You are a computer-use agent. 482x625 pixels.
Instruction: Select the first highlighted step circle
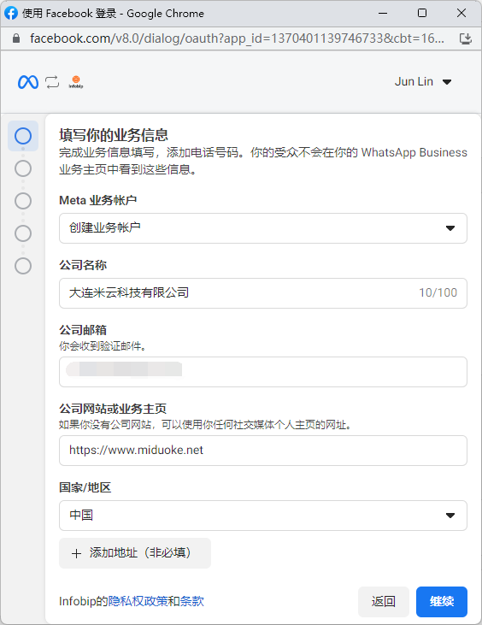[x=23, y=136]
